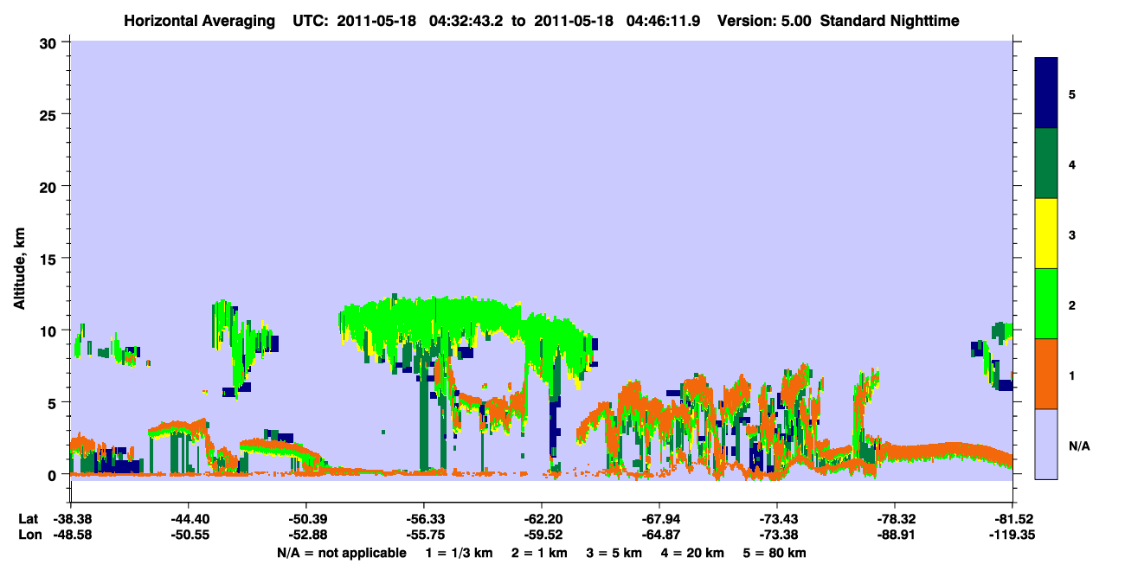Click color bar label 'N/A'

(1078, 446)
